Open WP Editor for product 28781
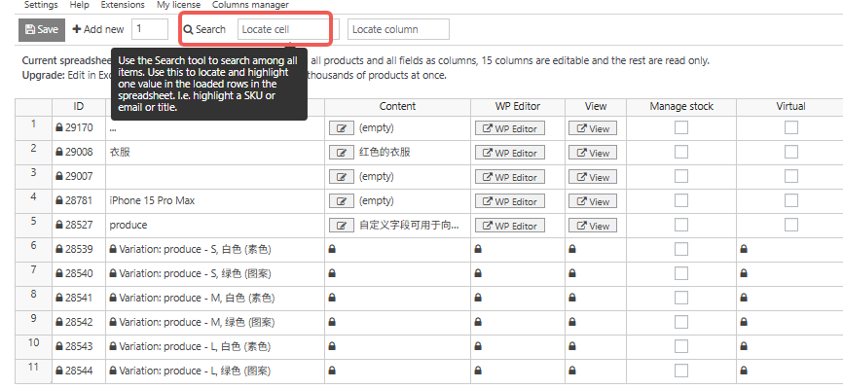Screen dimensions: 843x389 [x=509, y=201]
